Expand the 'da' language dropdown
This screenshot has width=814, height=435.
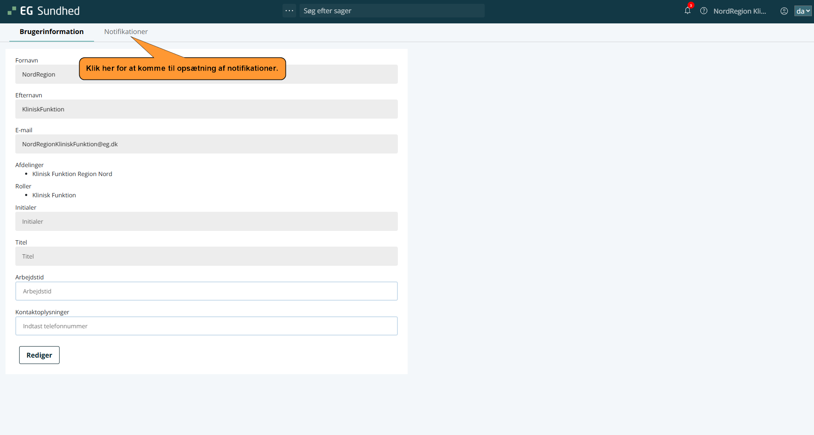(803, 11)
